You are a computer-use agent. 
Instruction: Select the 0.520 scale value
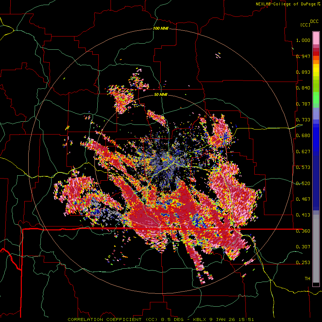coord(303,184)
